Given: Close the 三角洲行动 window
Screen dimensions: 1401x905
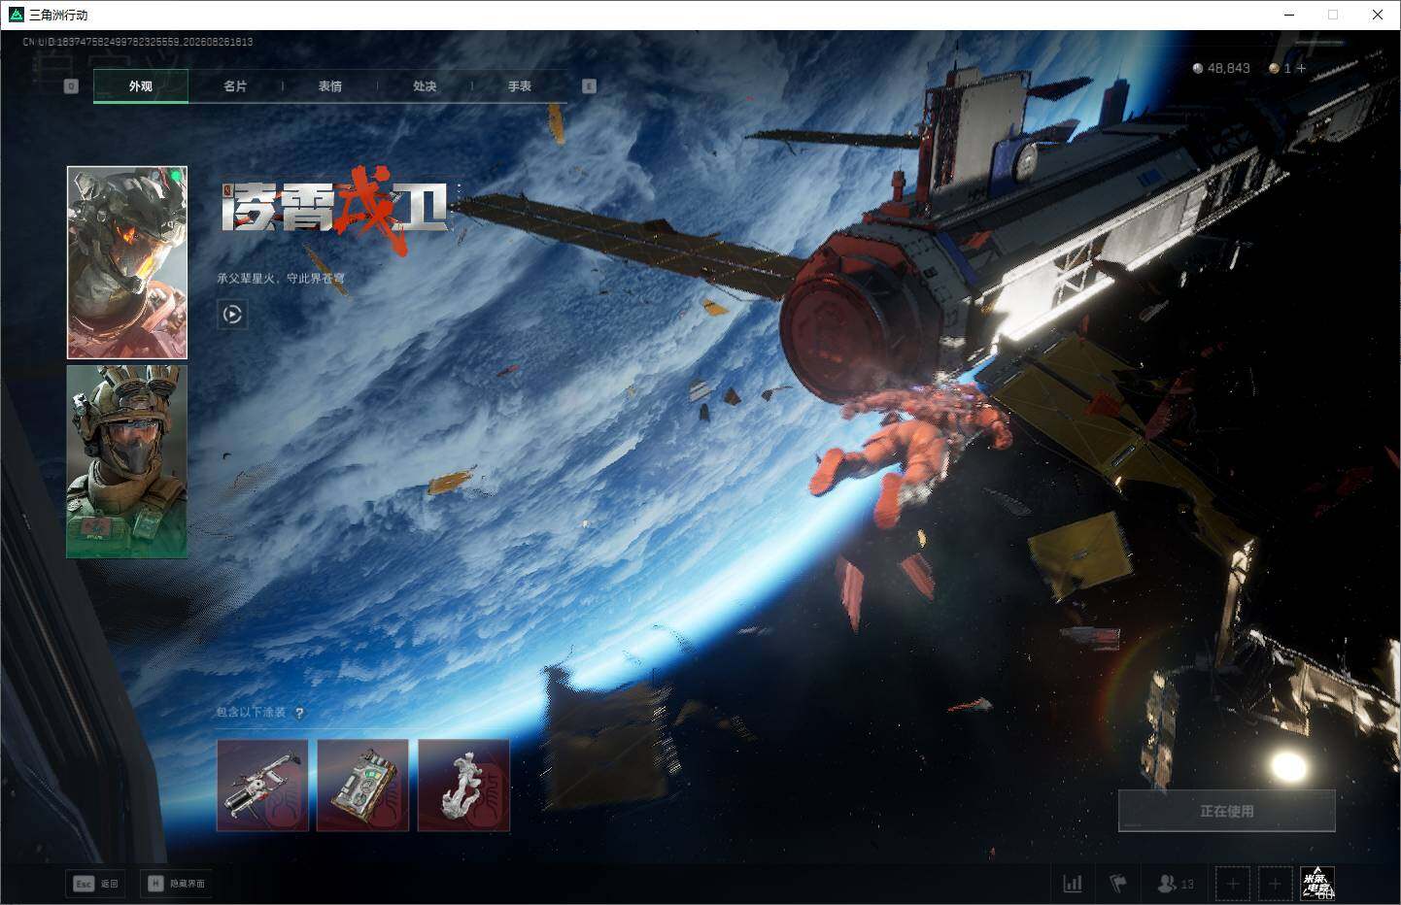Looking at the screenshot, I should 1378,15.
